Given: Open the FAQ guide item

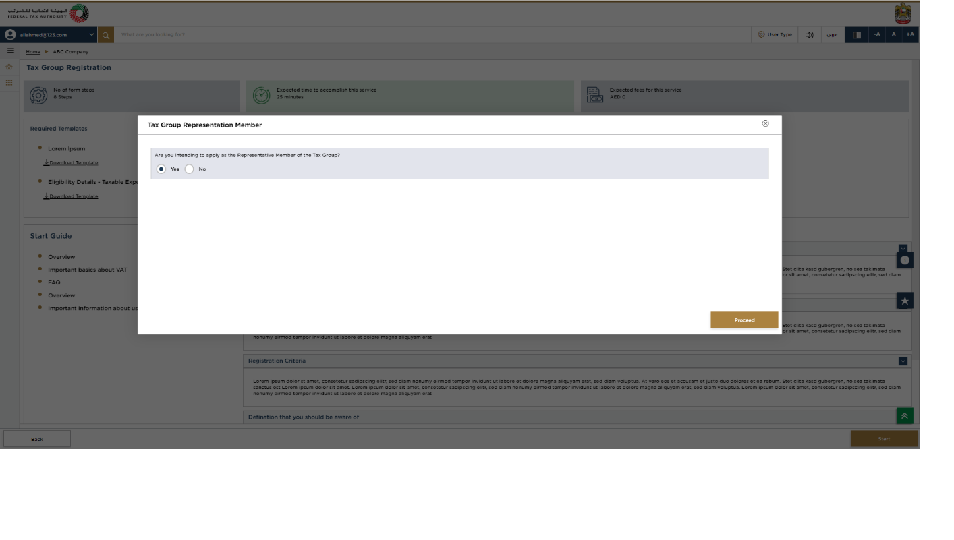Looking at the screenshot, I should (x=54, y=282).
